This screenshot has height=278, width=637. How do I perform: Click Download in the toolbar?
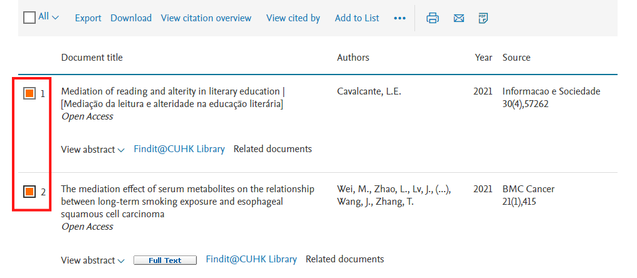(131, 18)
